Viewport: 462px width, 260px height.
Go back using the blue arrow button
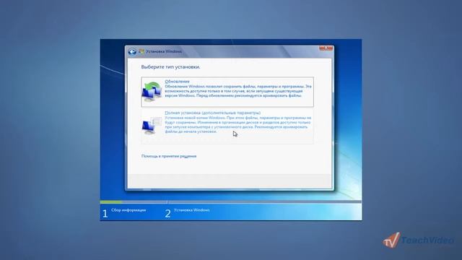(x=132, y=52)
